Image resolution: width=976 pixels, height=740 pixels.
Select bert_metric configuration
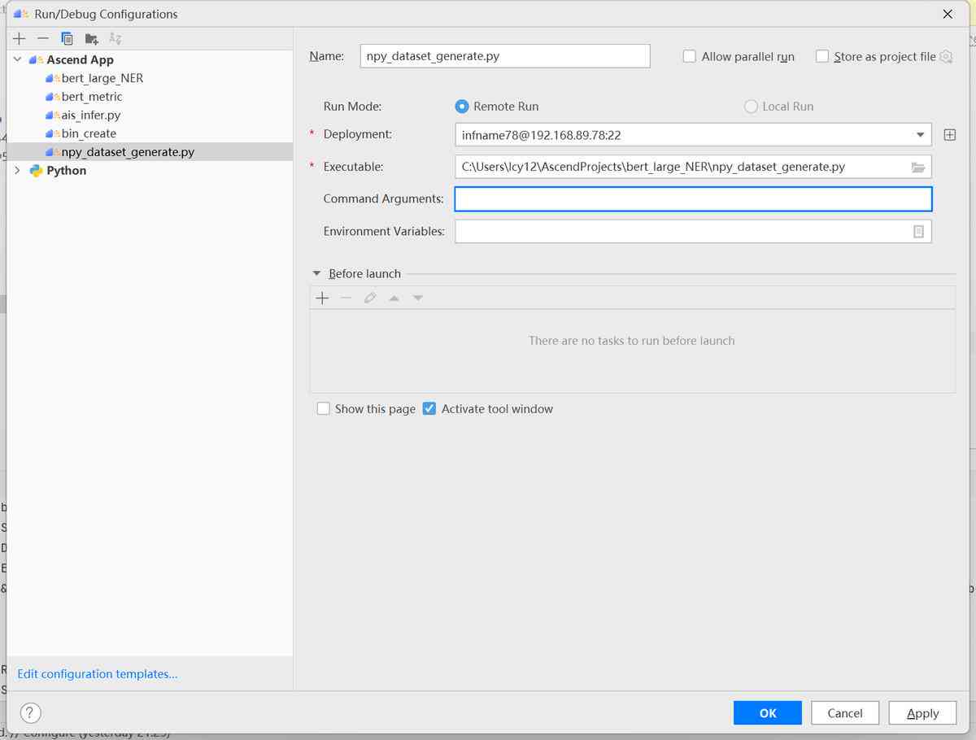(x=91, y=97)
